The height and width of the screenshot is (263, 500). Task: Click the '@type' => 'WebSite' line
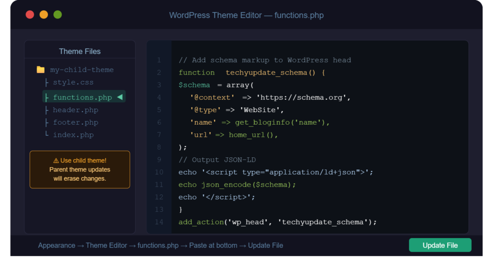[237, 110]
